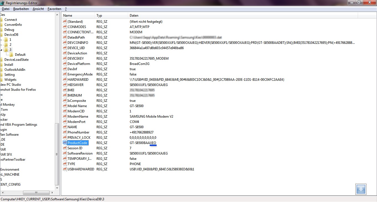The width and height of the screenshot is (377, 202).
Task: Expand the key 1 tree node
Action: point(1,40)
